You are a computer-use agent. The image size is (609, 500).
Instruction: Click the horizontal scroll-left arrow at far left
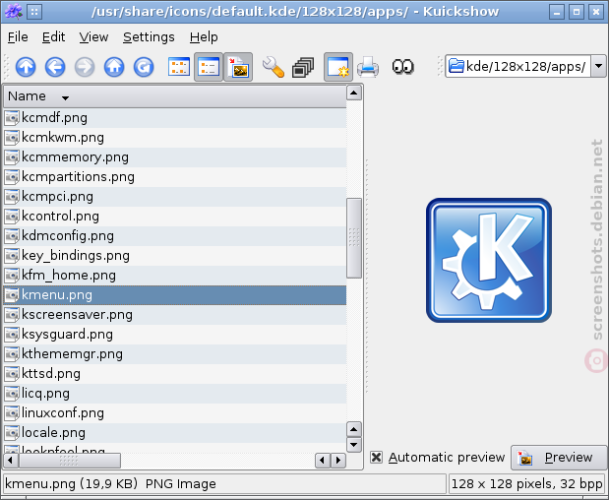[x=11, y=461]
